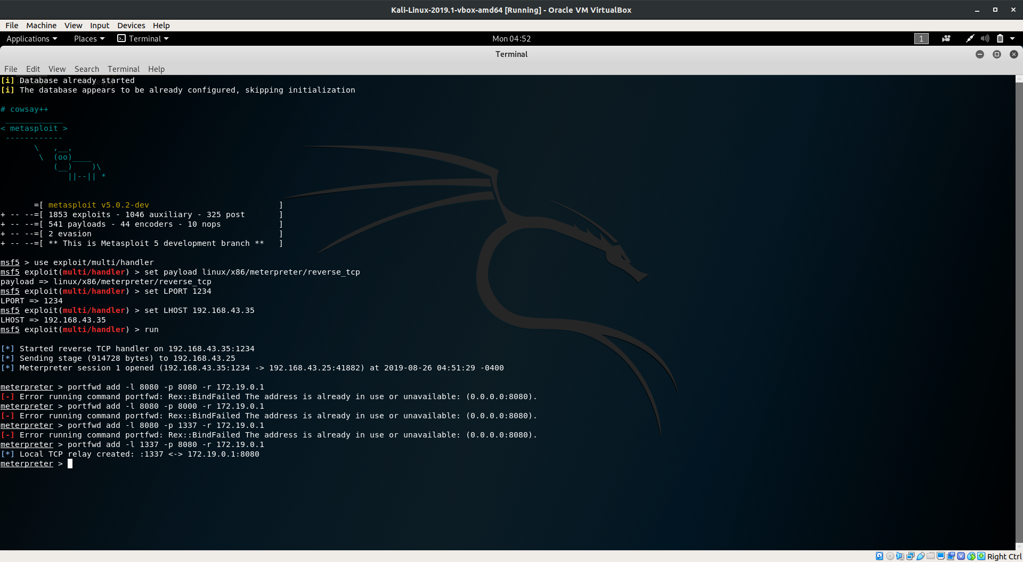The image size is (1023, 562).
Task: Open the clock showing Mon 04:52
Action: click(511, 39)
